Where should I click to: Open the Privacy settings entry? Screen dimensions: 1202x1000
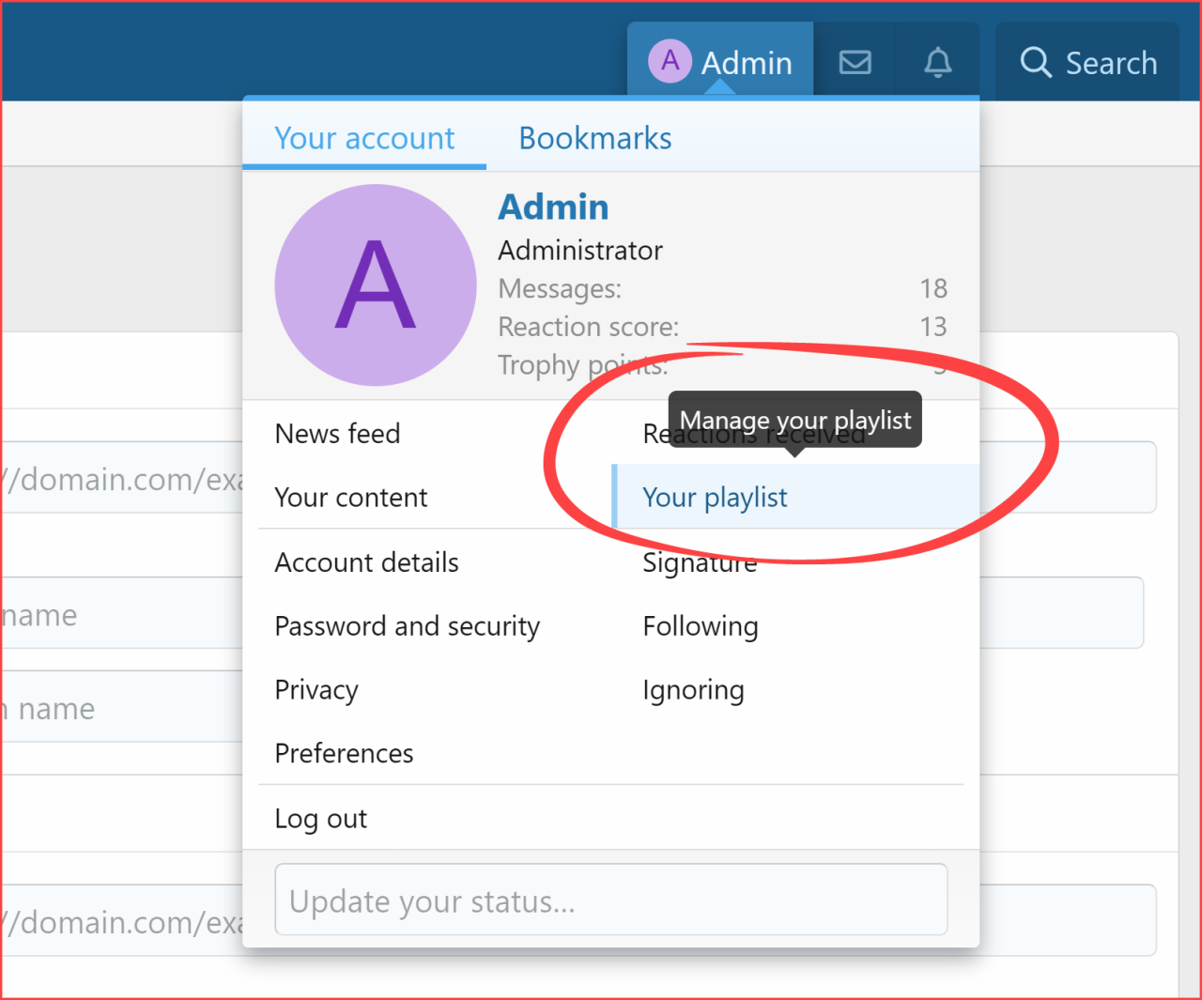(316, 689)
